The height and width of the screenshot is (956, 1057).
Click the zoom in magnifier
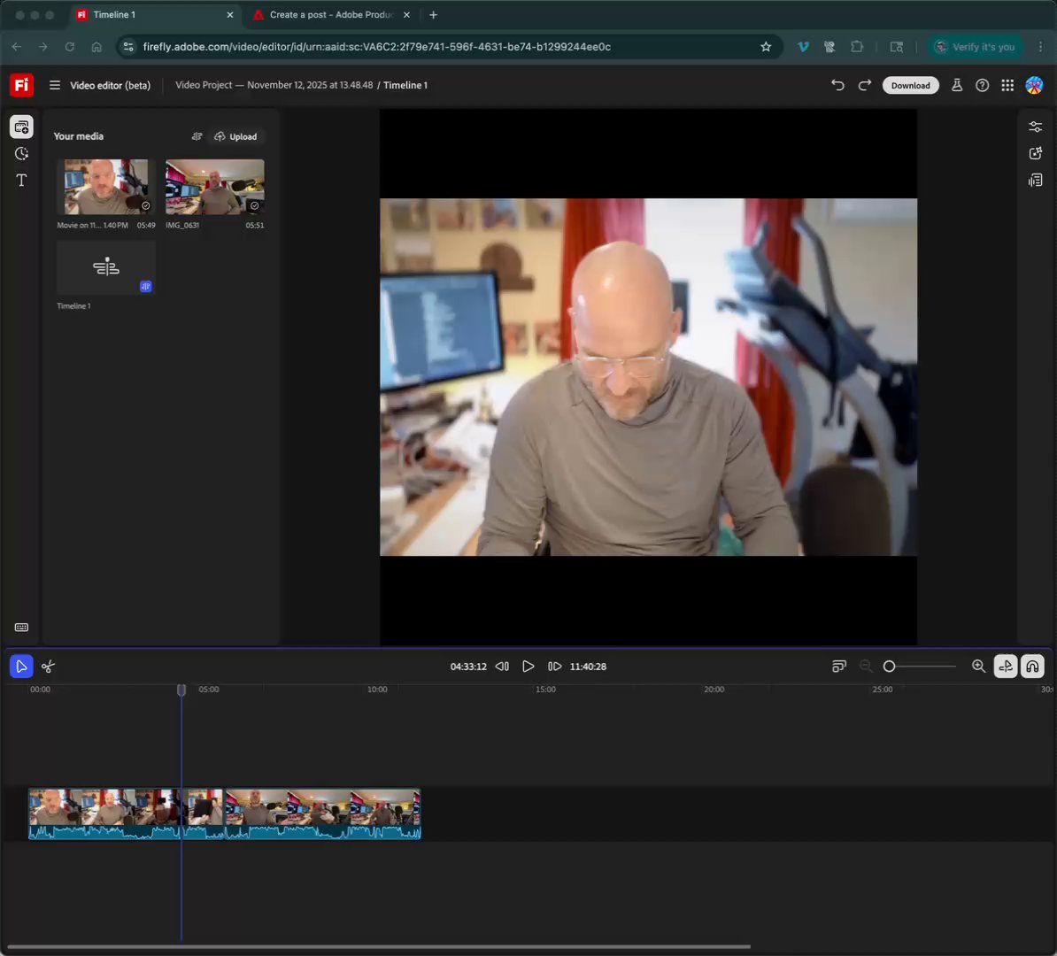pyautogui.click(x=979, y=666)
